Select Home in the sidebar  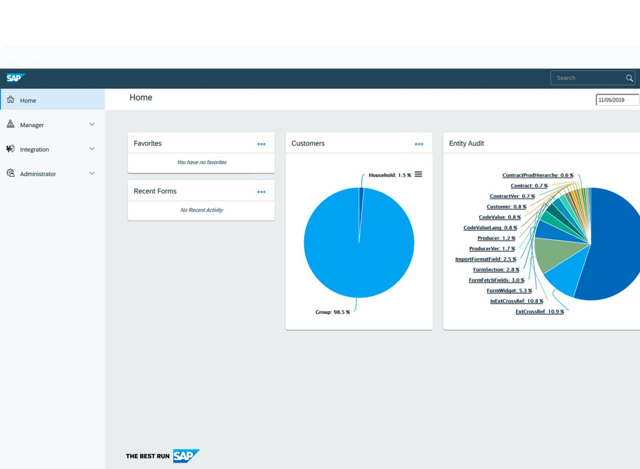coord(28,101)
